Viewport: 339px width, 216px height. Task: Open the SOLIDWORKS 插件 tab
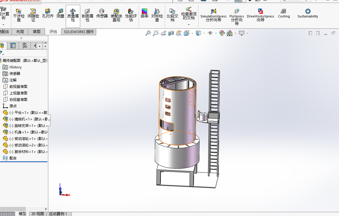coord(79,32)
